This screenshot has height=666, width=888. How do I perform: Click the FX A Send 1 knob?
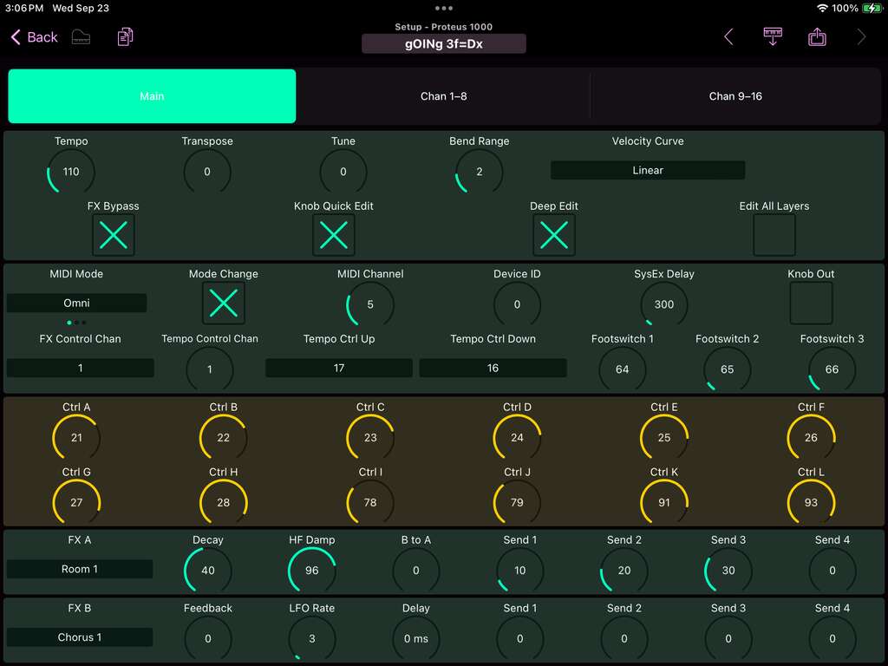520,571
